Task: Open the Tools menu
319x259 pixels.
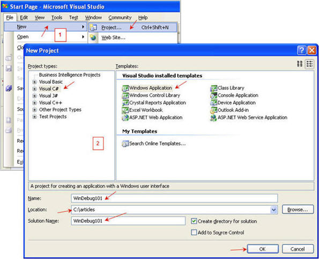Action: pyautogui.click(x=56, y=18)
